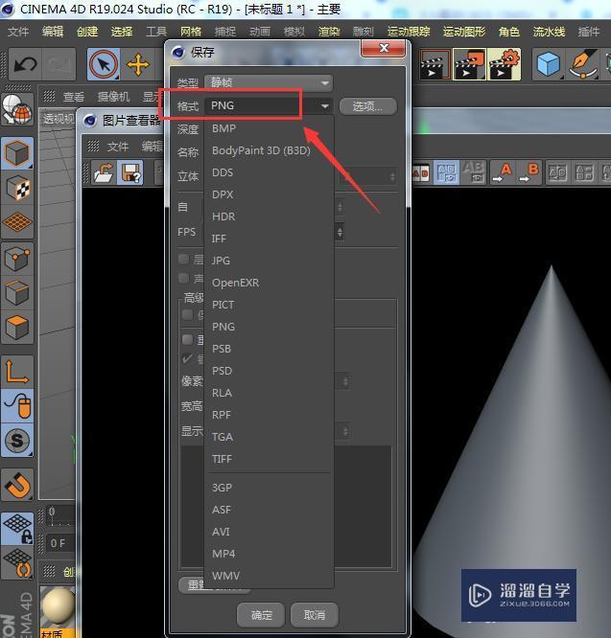The height and width of the screenshot is (638, 611).
Task: Click the 格式 PNG dropdown field
Action: [269, 105]
